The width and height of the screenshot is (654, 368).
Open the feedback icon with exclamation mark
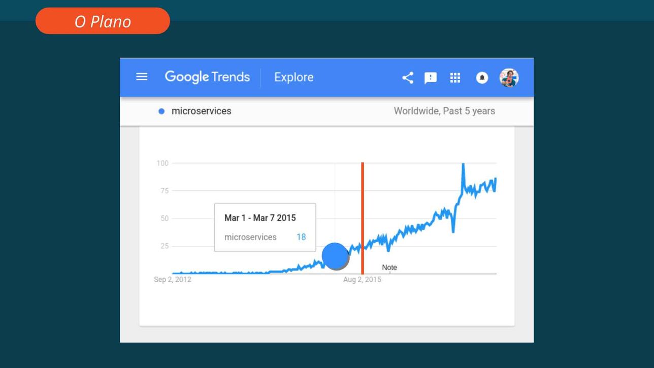[431, 78]
